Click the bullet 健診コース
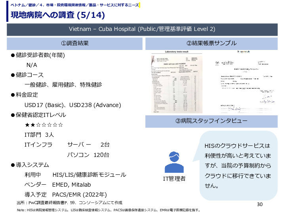 tap(27, 75)
